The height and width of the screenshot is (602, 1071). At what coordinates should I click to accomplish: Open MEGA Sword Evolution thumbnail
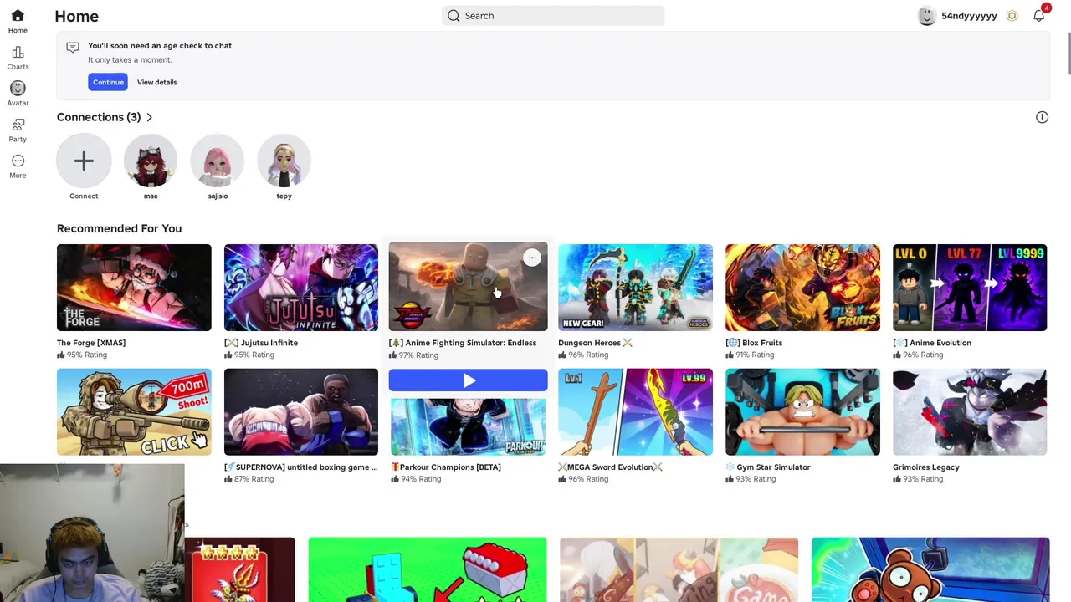coord(636,412)
